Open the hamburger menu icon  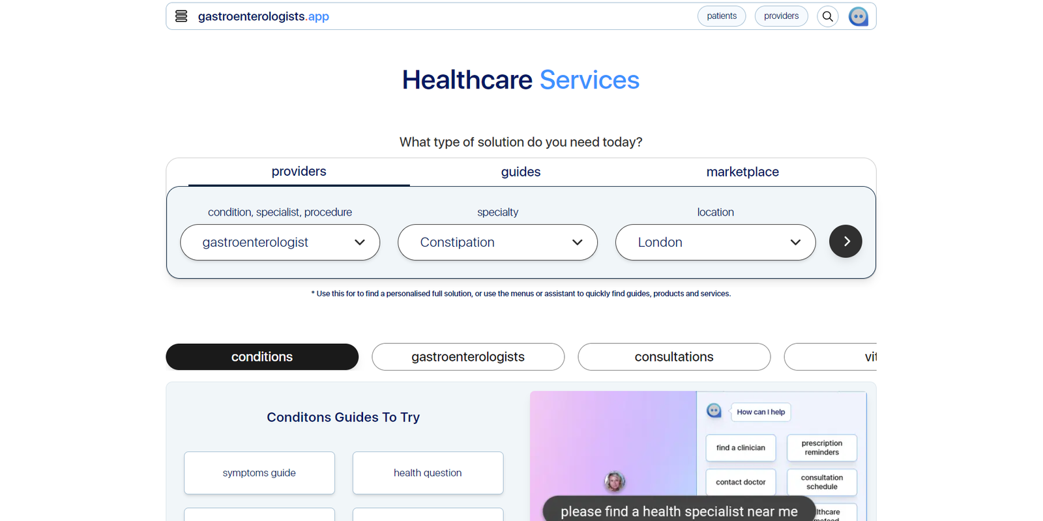(x=181, y=16)
